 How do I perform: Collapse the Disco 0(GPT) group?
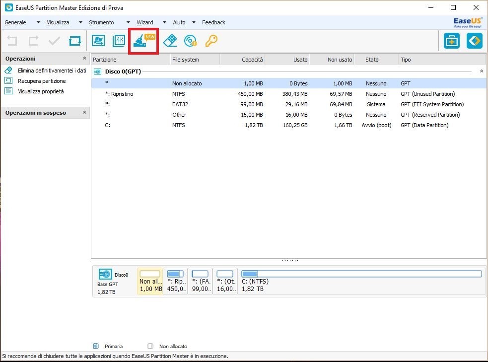point(481,72)
